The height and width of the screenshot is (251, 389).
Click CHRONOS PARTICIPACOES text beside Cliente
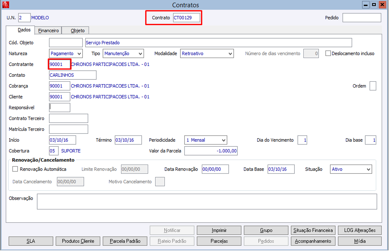coord(110,97)
